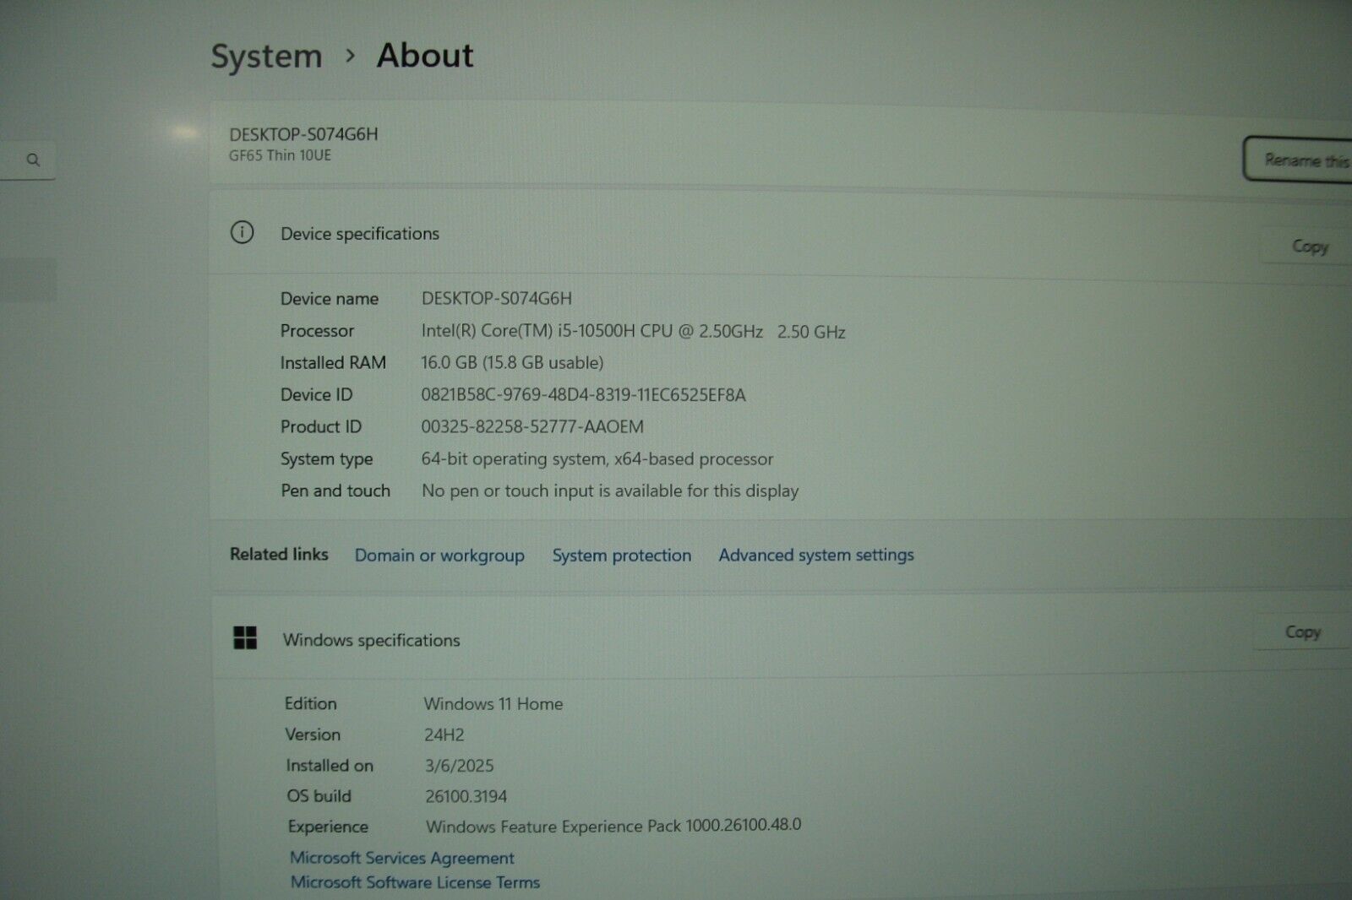Image resolution: width=1352 pixels, height=900 pixels.
Task: Open Advanced system settings link
Action: pos(816,555)
